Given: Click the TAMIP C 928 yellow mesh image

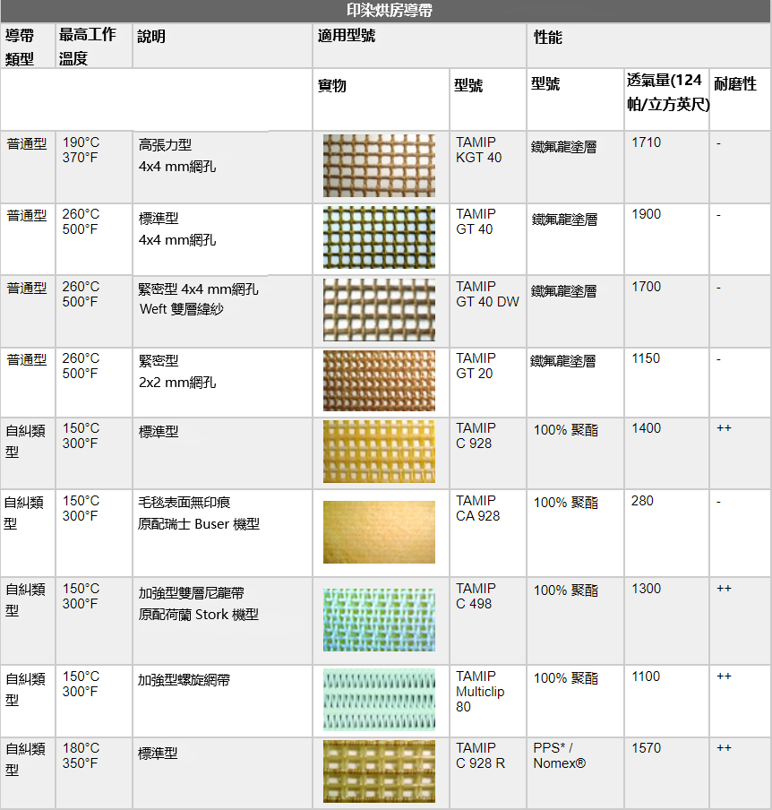Looking at the screenshot, I should pos(379,452).
